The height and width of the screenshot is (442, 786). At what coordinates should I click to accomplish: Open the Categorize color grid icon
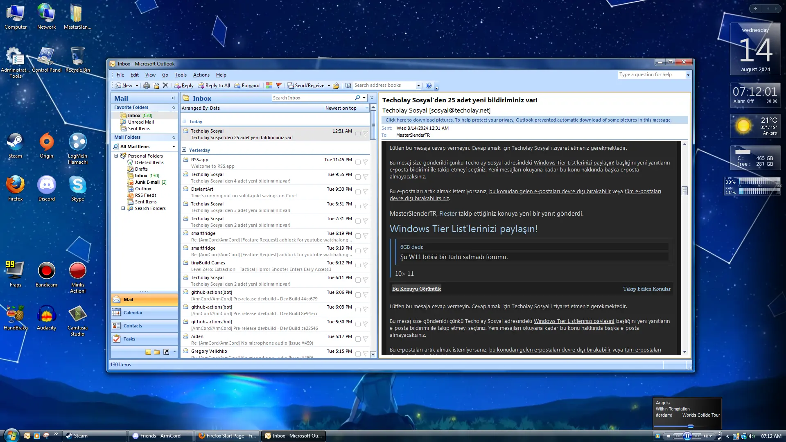[x=269, y=86]
